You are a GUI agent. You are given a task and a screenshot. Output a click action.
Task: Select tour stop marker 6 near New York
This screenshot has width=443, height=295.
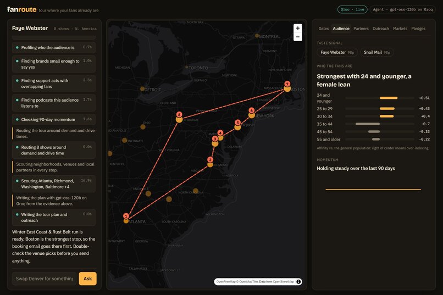point(252,110)
